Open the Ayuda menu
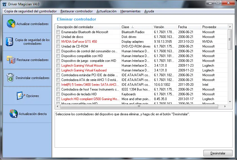237x160 pixels. 149,11
